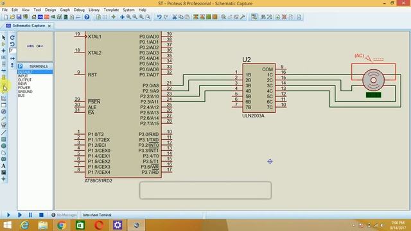
Task: Select the 2D line drawing tool
Action: click(4, 133)
